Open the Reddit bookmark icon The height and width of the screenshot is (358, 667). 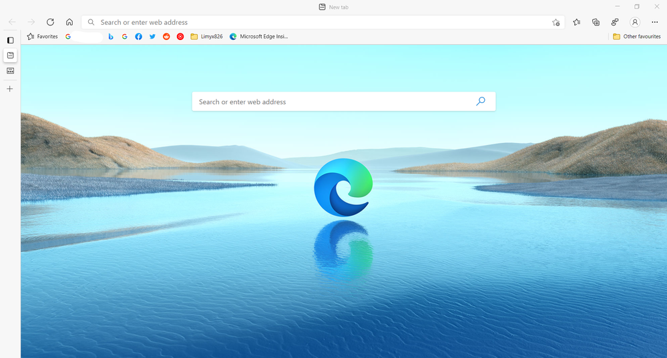[166, 37]
